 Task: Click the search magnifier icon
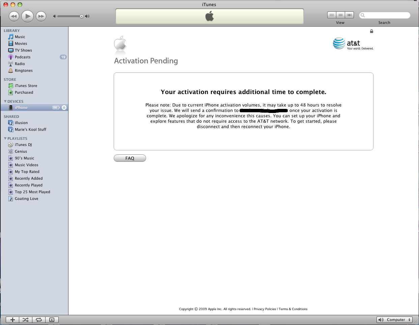(x=363, y=15)
